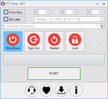This screenshot has width=108, height=99.
Task: Toggle password visibility dot button
Action: pyautogui.click(x=102, y=26)
